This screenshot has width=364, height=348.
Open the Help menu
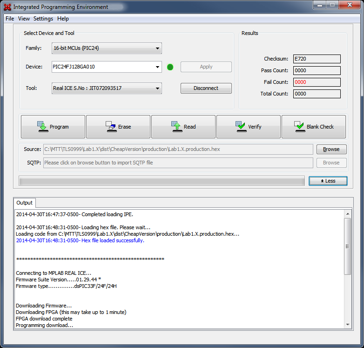[x=63, y=19]
